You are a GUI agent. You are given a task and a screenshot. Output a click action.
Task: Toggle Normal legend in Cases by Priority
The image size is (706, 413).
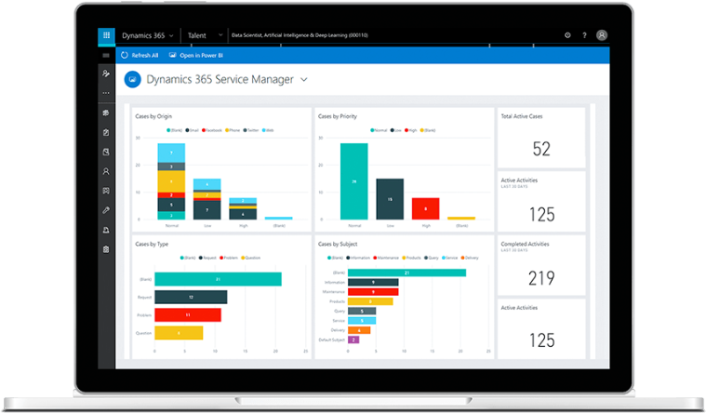(379, 130)
